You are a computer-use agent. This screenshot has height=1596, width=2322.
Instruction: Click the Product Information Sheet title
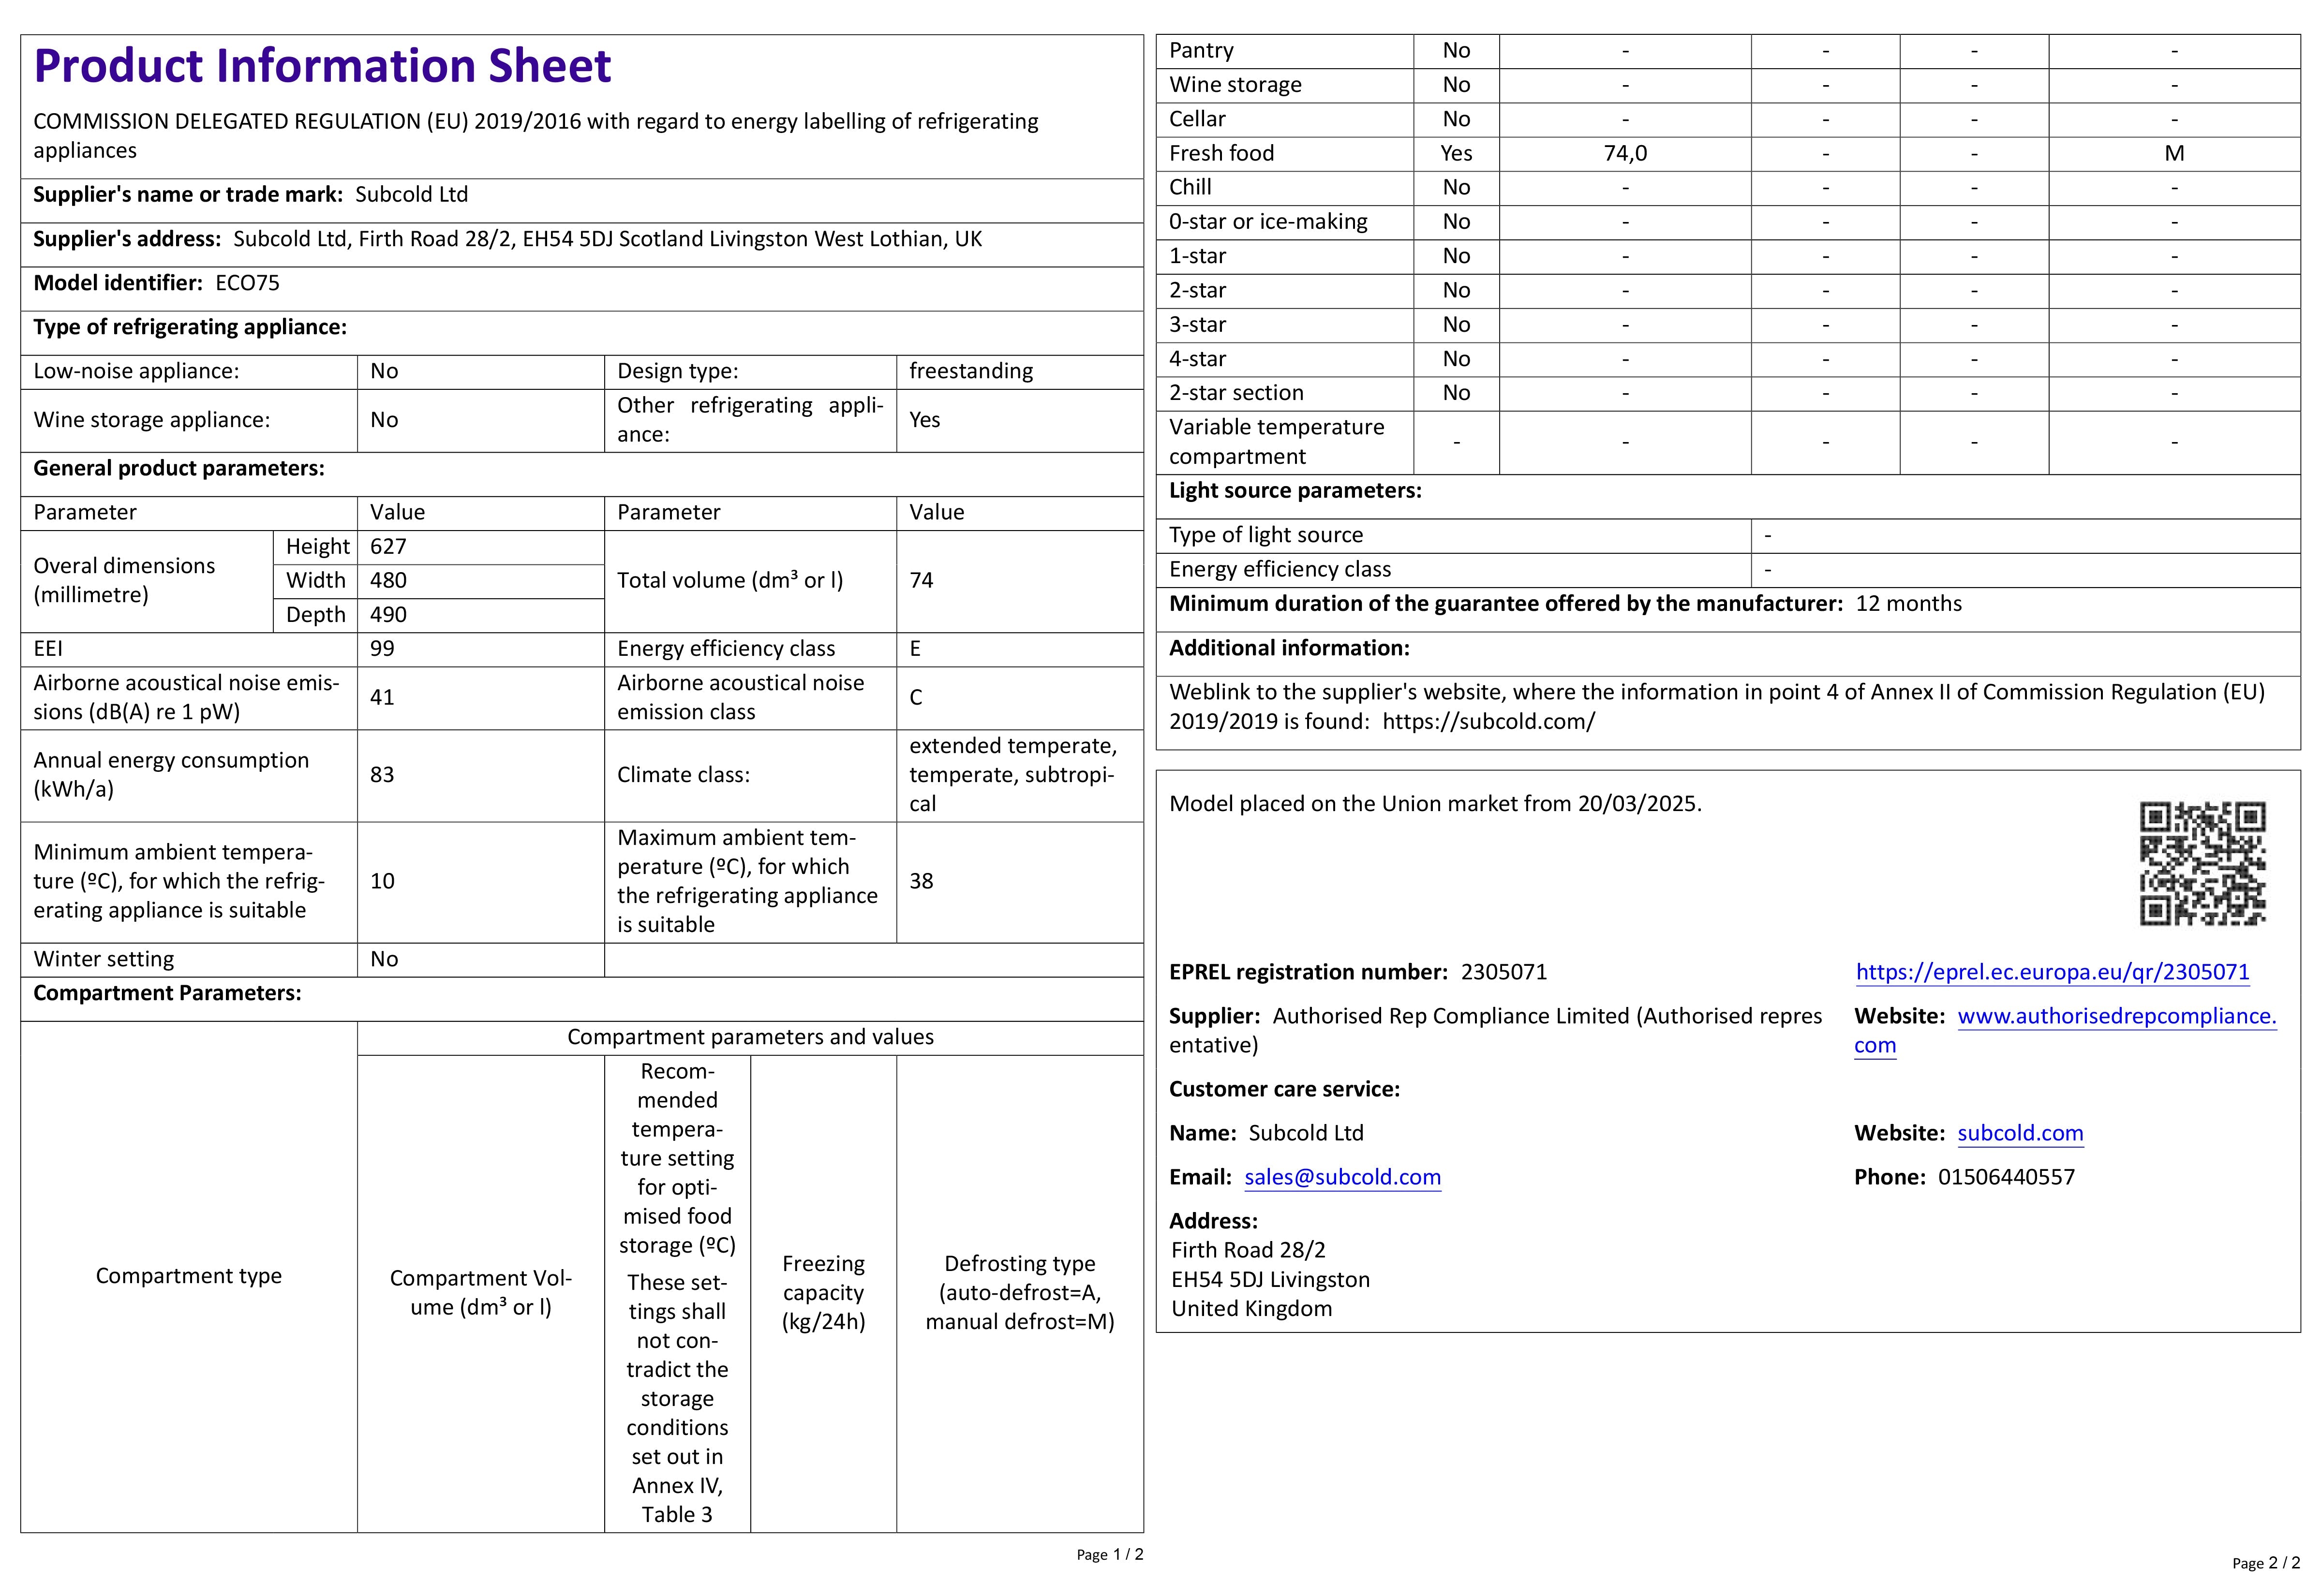(x=322, y=66)
